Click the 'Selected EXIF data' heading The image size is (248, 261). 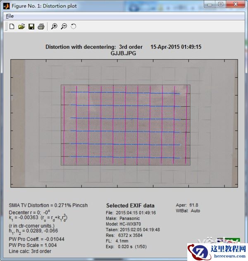coord(130,206)
